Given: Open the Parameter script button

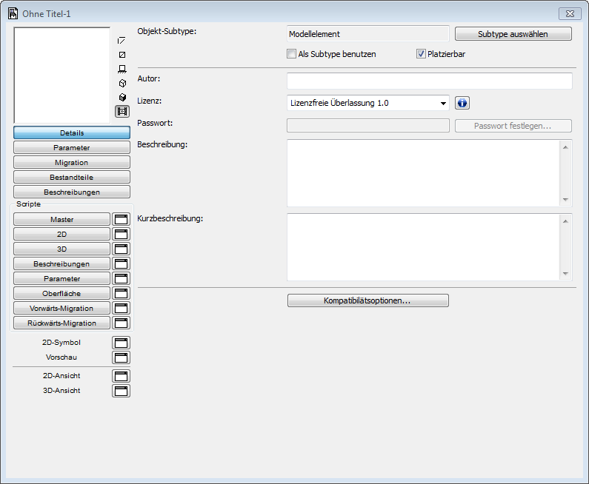Looking at the screenshot, I should click(x=62, y=278).
